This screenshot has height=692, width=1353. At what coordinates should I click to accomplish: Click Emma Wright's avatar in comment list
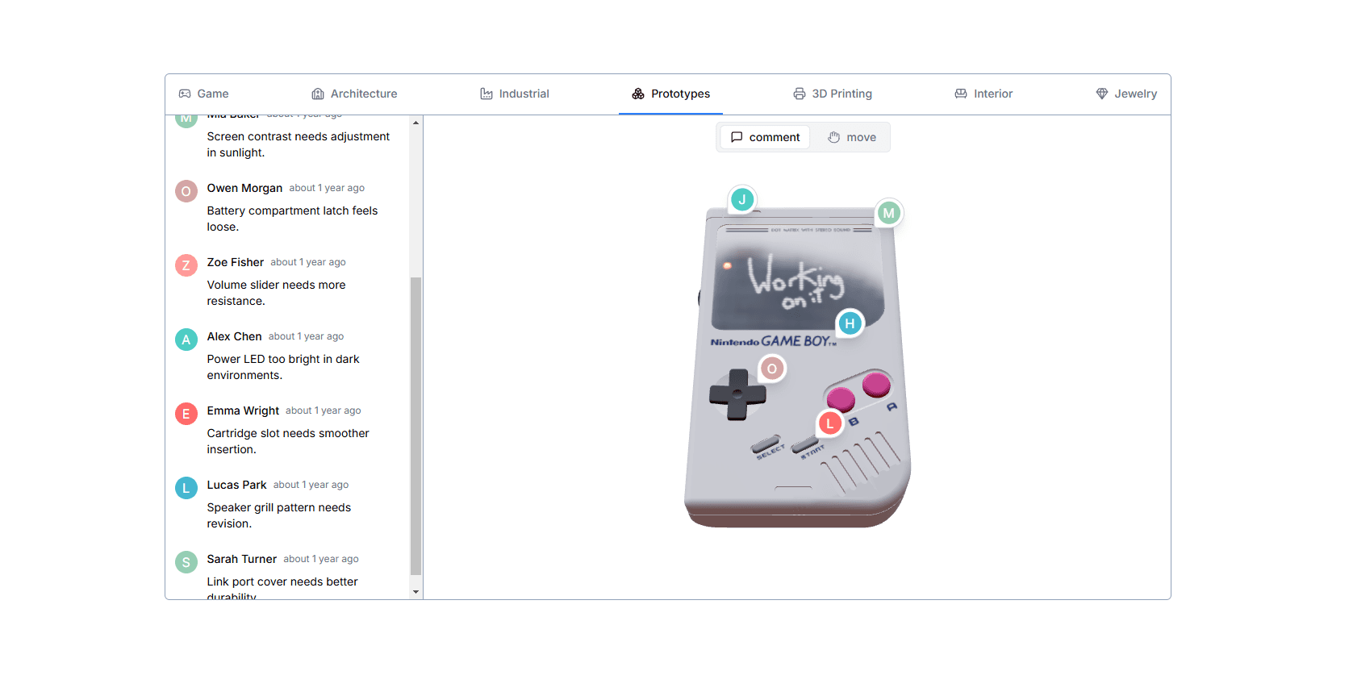pos(186,414)
